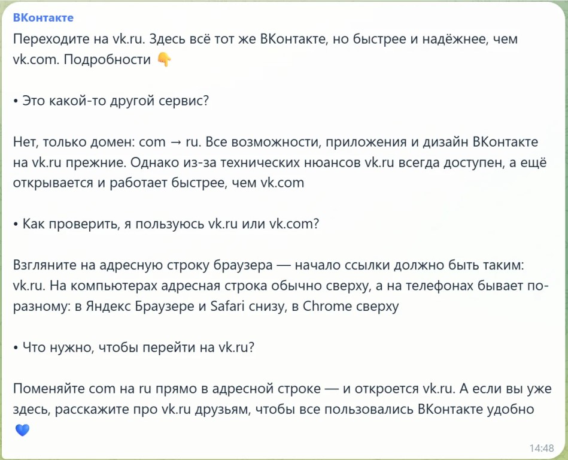
Task: Open vk.ru link after "Переходите на"
Action: (x=127, y=39)
